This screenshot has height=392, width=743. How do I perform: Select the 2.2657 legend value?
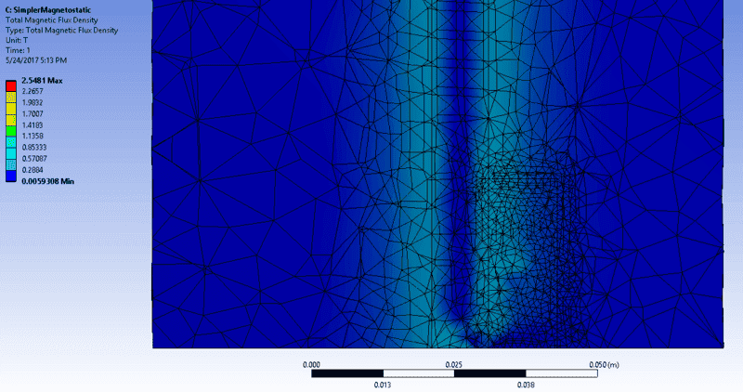[x=33, y=92]
